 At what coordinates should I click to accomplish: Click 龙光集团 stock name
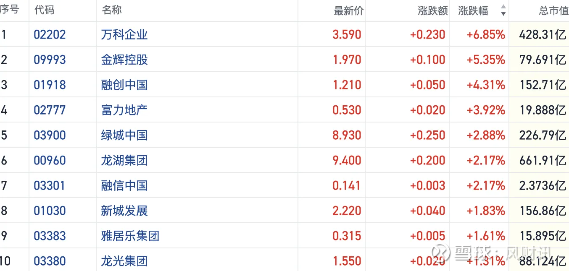point(124,261)
